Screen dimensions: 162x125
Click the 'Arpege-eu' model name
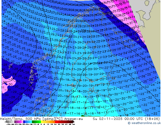click(73, 119)
